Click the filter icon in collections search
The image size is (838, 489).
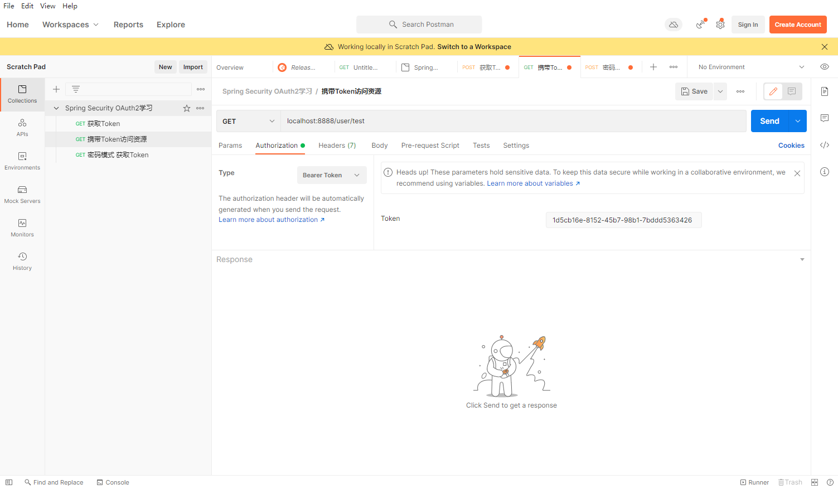point(76,89)
